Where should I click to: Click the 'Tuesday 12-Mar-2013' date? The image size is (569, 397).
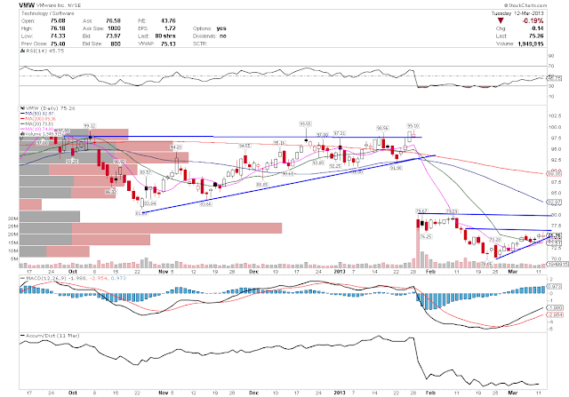pyautogui.click(x=517, y=13)
